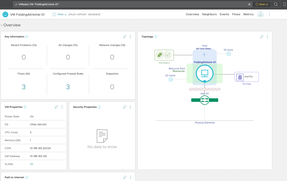Pin the Key information widget

[x=125, y=37]
